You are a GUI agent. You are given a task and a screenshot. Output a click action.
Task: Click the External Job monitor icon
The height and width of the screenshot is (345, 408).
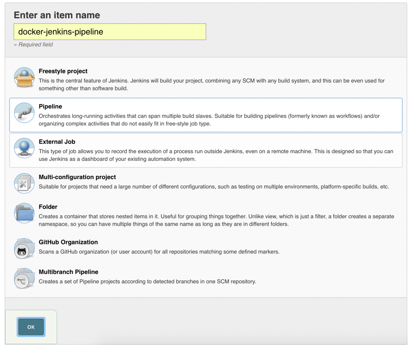coord(24,148)
